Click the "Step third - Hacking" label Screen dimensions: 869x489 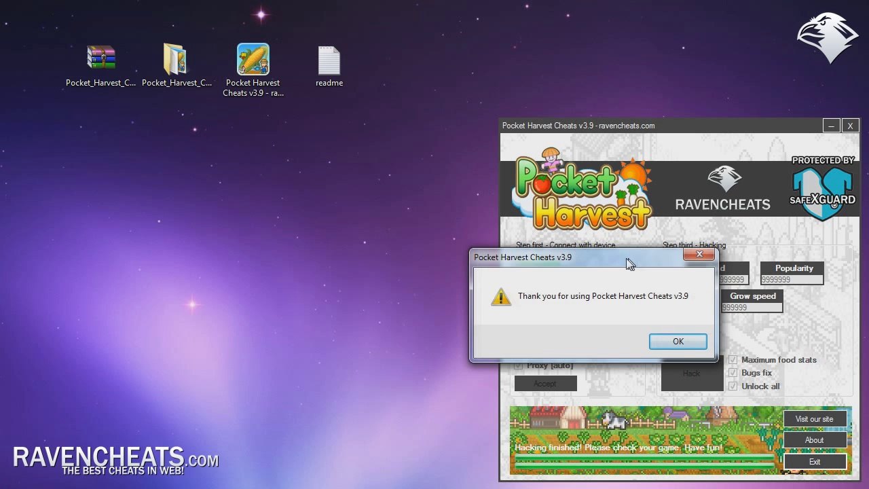[x=694, y=245]
